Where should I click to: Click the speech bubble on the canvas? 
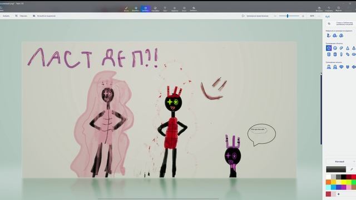[x=261, y=134]
